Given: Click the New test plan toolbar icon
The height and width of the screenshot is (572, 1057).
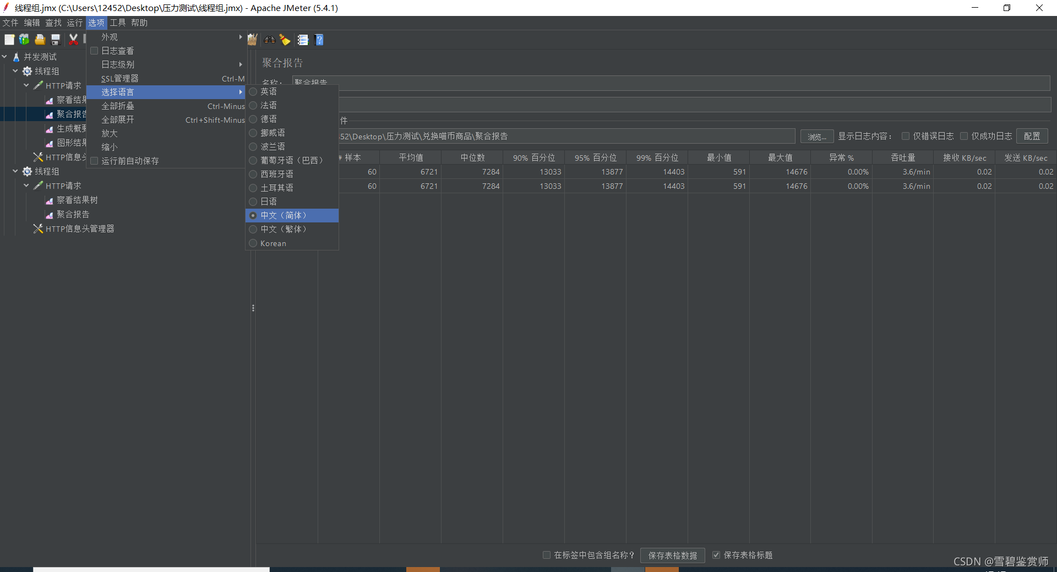Looking at the screenshot, I should tap(9, 40).
